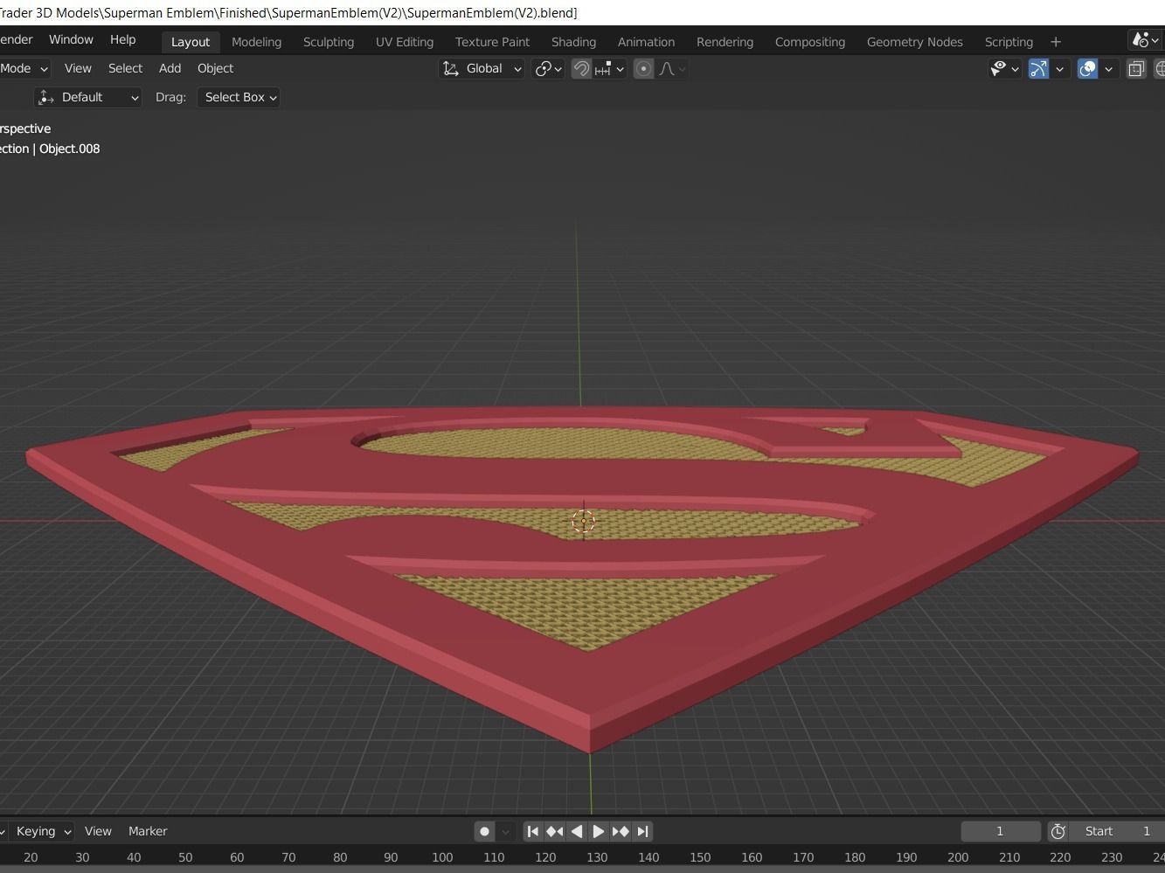The width and height of the screenshot is (1165, 873).
Task: Open the Default orientation dropdown
Action: coord(87,97)
